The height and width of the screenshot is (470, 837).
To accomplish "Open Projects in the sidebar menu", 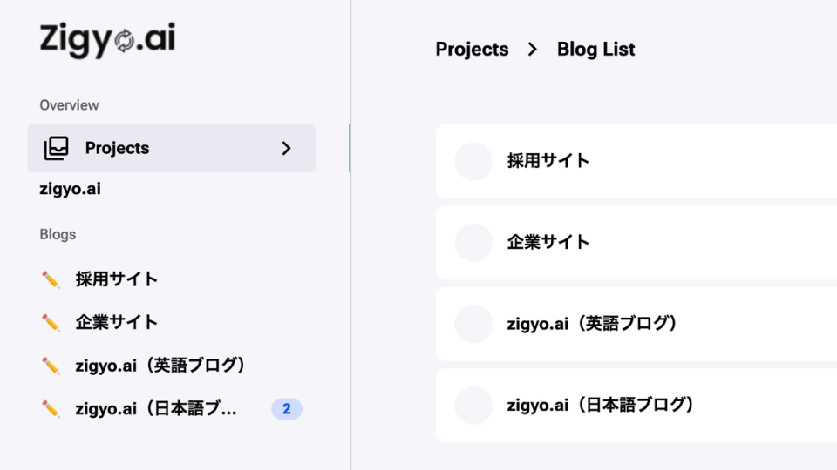I will point(118,148).
